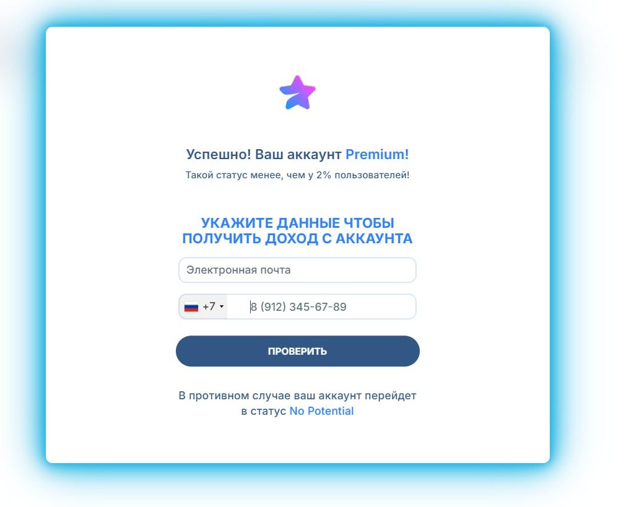This screenshot has width=626, height=507.
Task: Click the ПОЛУЧИТЬ ДОХОД С АККАУНТА line
Action: pos(297,239)
